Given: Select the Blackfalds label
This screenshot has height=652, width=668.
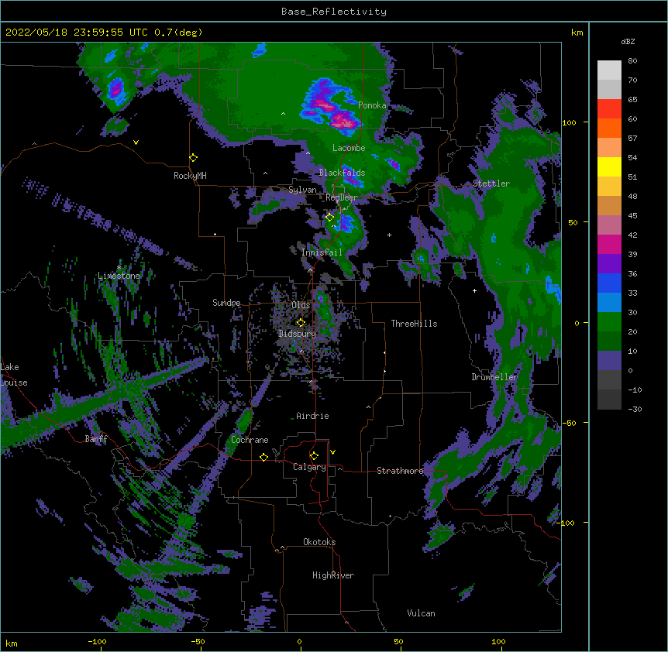Looking at the screenshot, I should [x=342, y=173].
